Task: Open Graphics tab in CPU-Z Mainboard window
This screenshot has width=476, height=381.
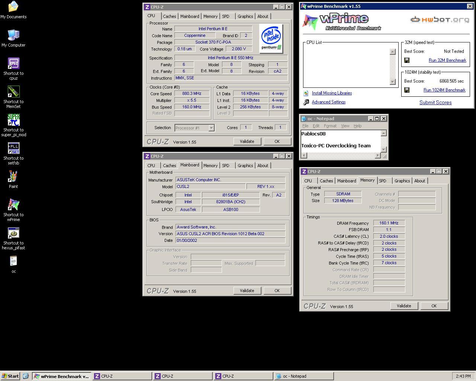Action: pos(245,166)
